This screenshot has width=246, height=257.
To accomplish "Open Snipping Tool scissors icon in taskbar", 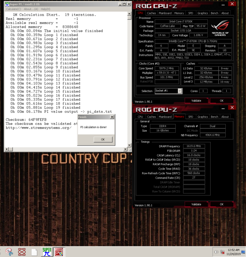I will coord(9,252).
